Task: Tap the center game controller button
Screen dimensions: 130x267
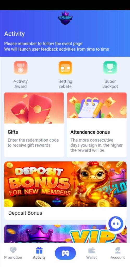Action: coord(65,253)
